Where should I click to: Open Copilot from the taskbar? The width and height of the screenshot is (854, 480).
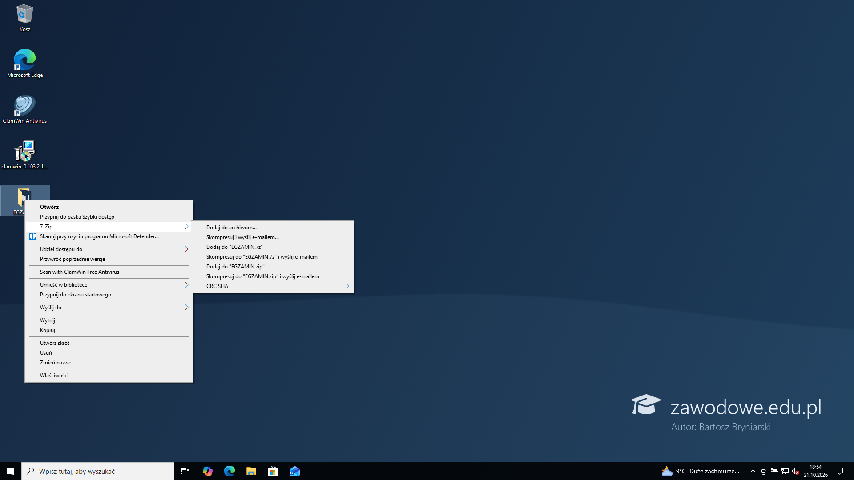(208, 471)
